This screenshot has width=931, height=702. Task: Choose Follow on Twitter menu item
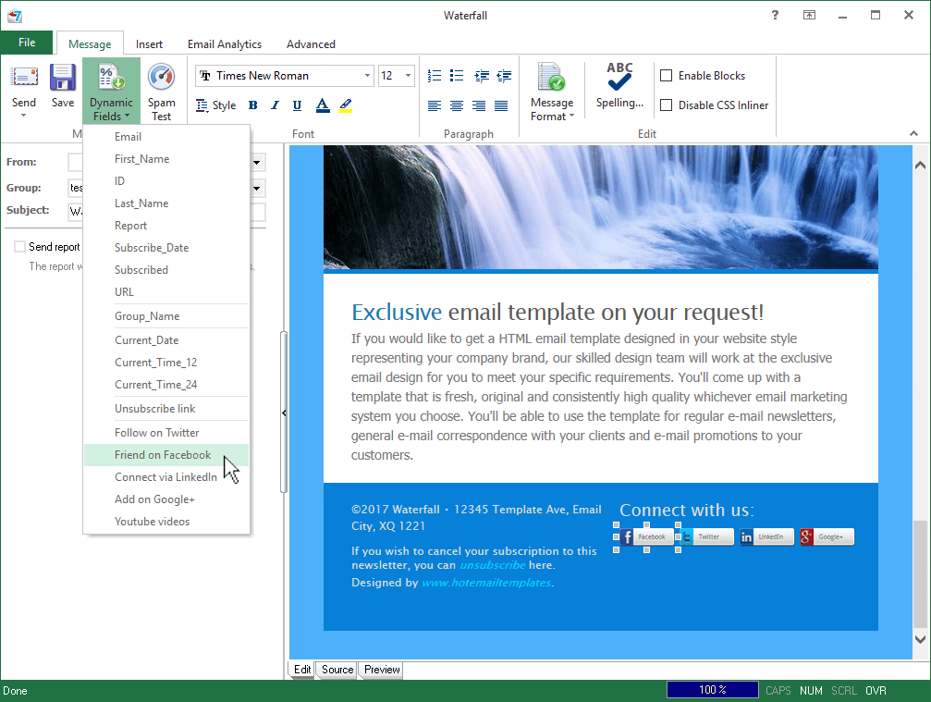[x=166, y=433]
